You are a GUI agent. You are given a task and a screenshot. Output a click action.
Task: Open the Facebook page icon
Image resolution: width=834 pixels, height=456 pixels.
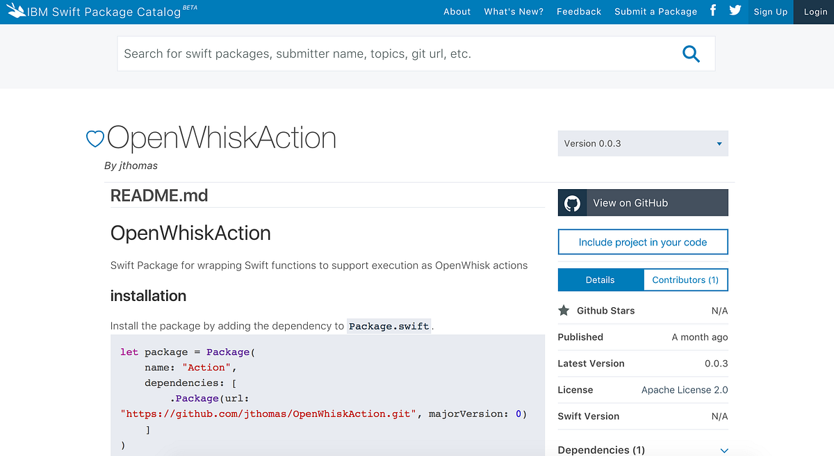tap(712, 11)
